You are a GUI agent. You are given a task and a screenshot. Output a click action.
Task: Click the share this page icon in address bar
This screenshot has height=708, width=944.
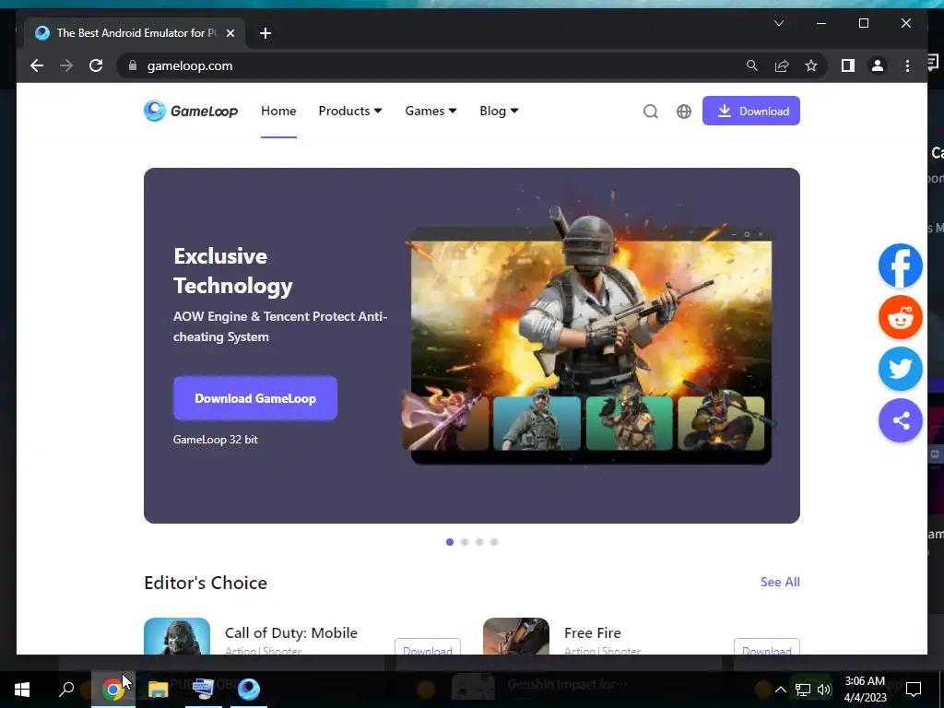click(782, 65)
